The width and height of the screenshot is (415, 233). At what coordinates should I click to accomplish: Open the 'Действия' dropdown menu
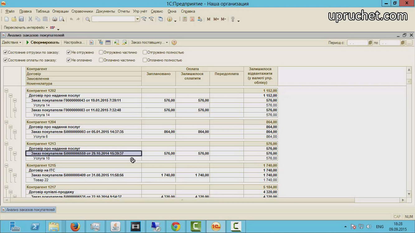pyautogui.click(x=12, y=43)
